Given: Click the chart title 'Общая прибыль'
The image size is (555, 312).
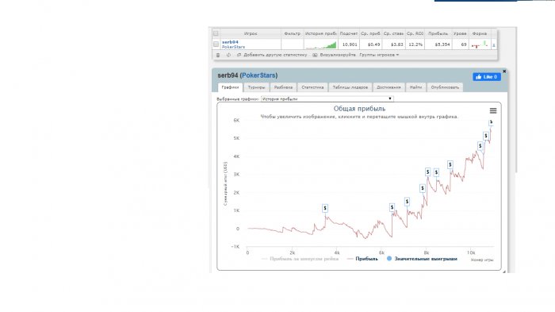Looking at the screenshot, I should pyautogui.click(x=359, y=109).
